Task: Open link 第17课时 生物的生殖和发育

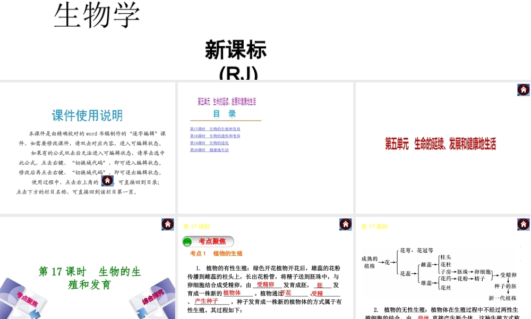Action: 215,129
